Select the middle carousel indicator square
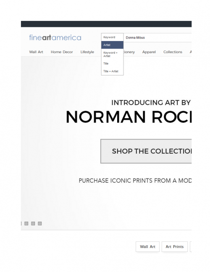 [33, 223]
